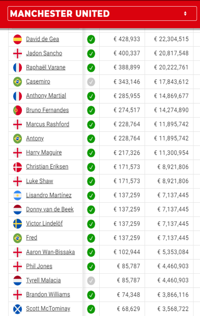Click the Portugal flag beside Bruno Fernandes
The image size is (200, 316).
[17, 110]
